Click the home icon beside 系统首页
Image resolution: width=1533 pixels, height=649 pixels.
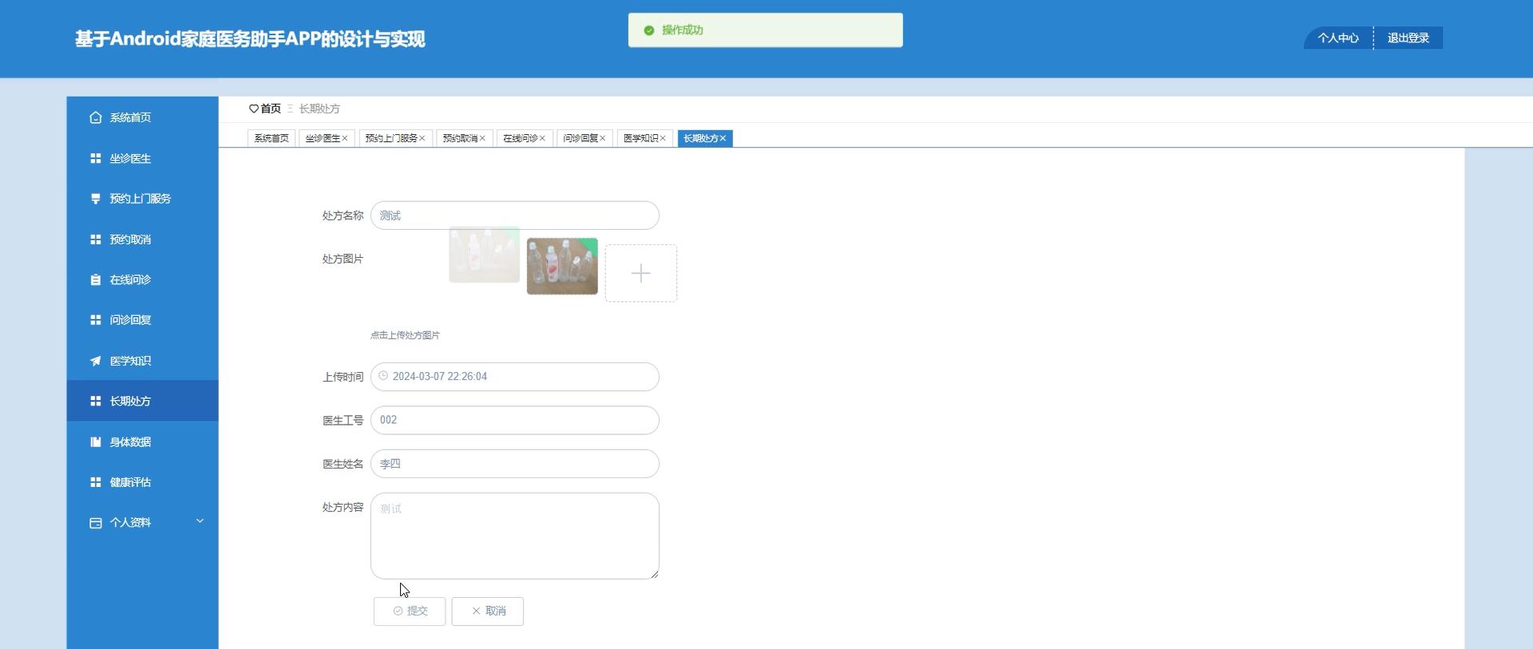pyautogui.click(x=96, y=117)
